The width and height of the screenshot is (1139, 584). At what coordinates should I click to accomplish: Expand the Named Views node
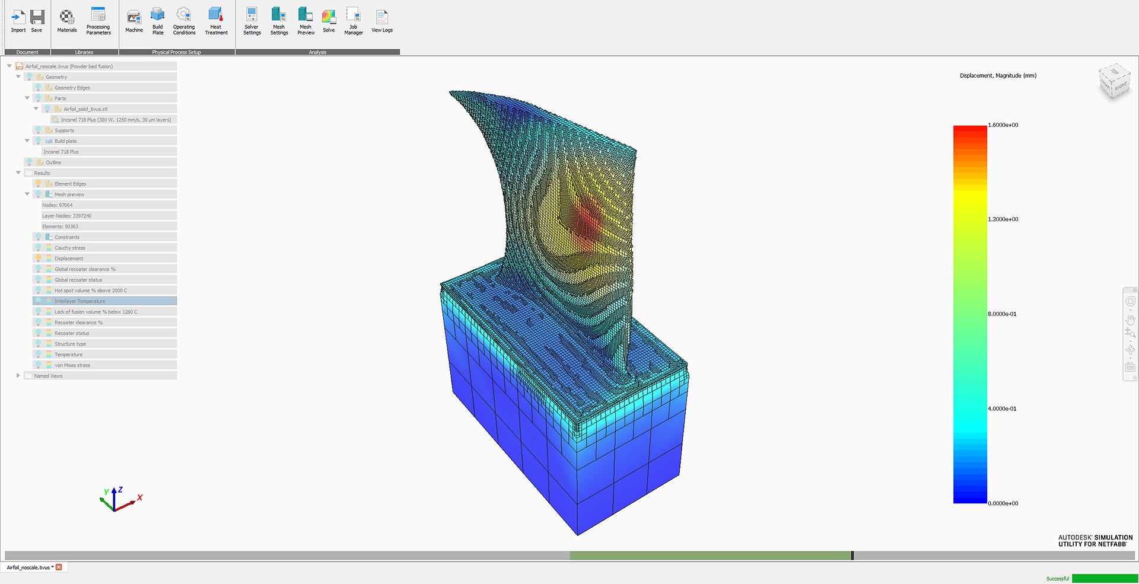(x=18, y=376)
